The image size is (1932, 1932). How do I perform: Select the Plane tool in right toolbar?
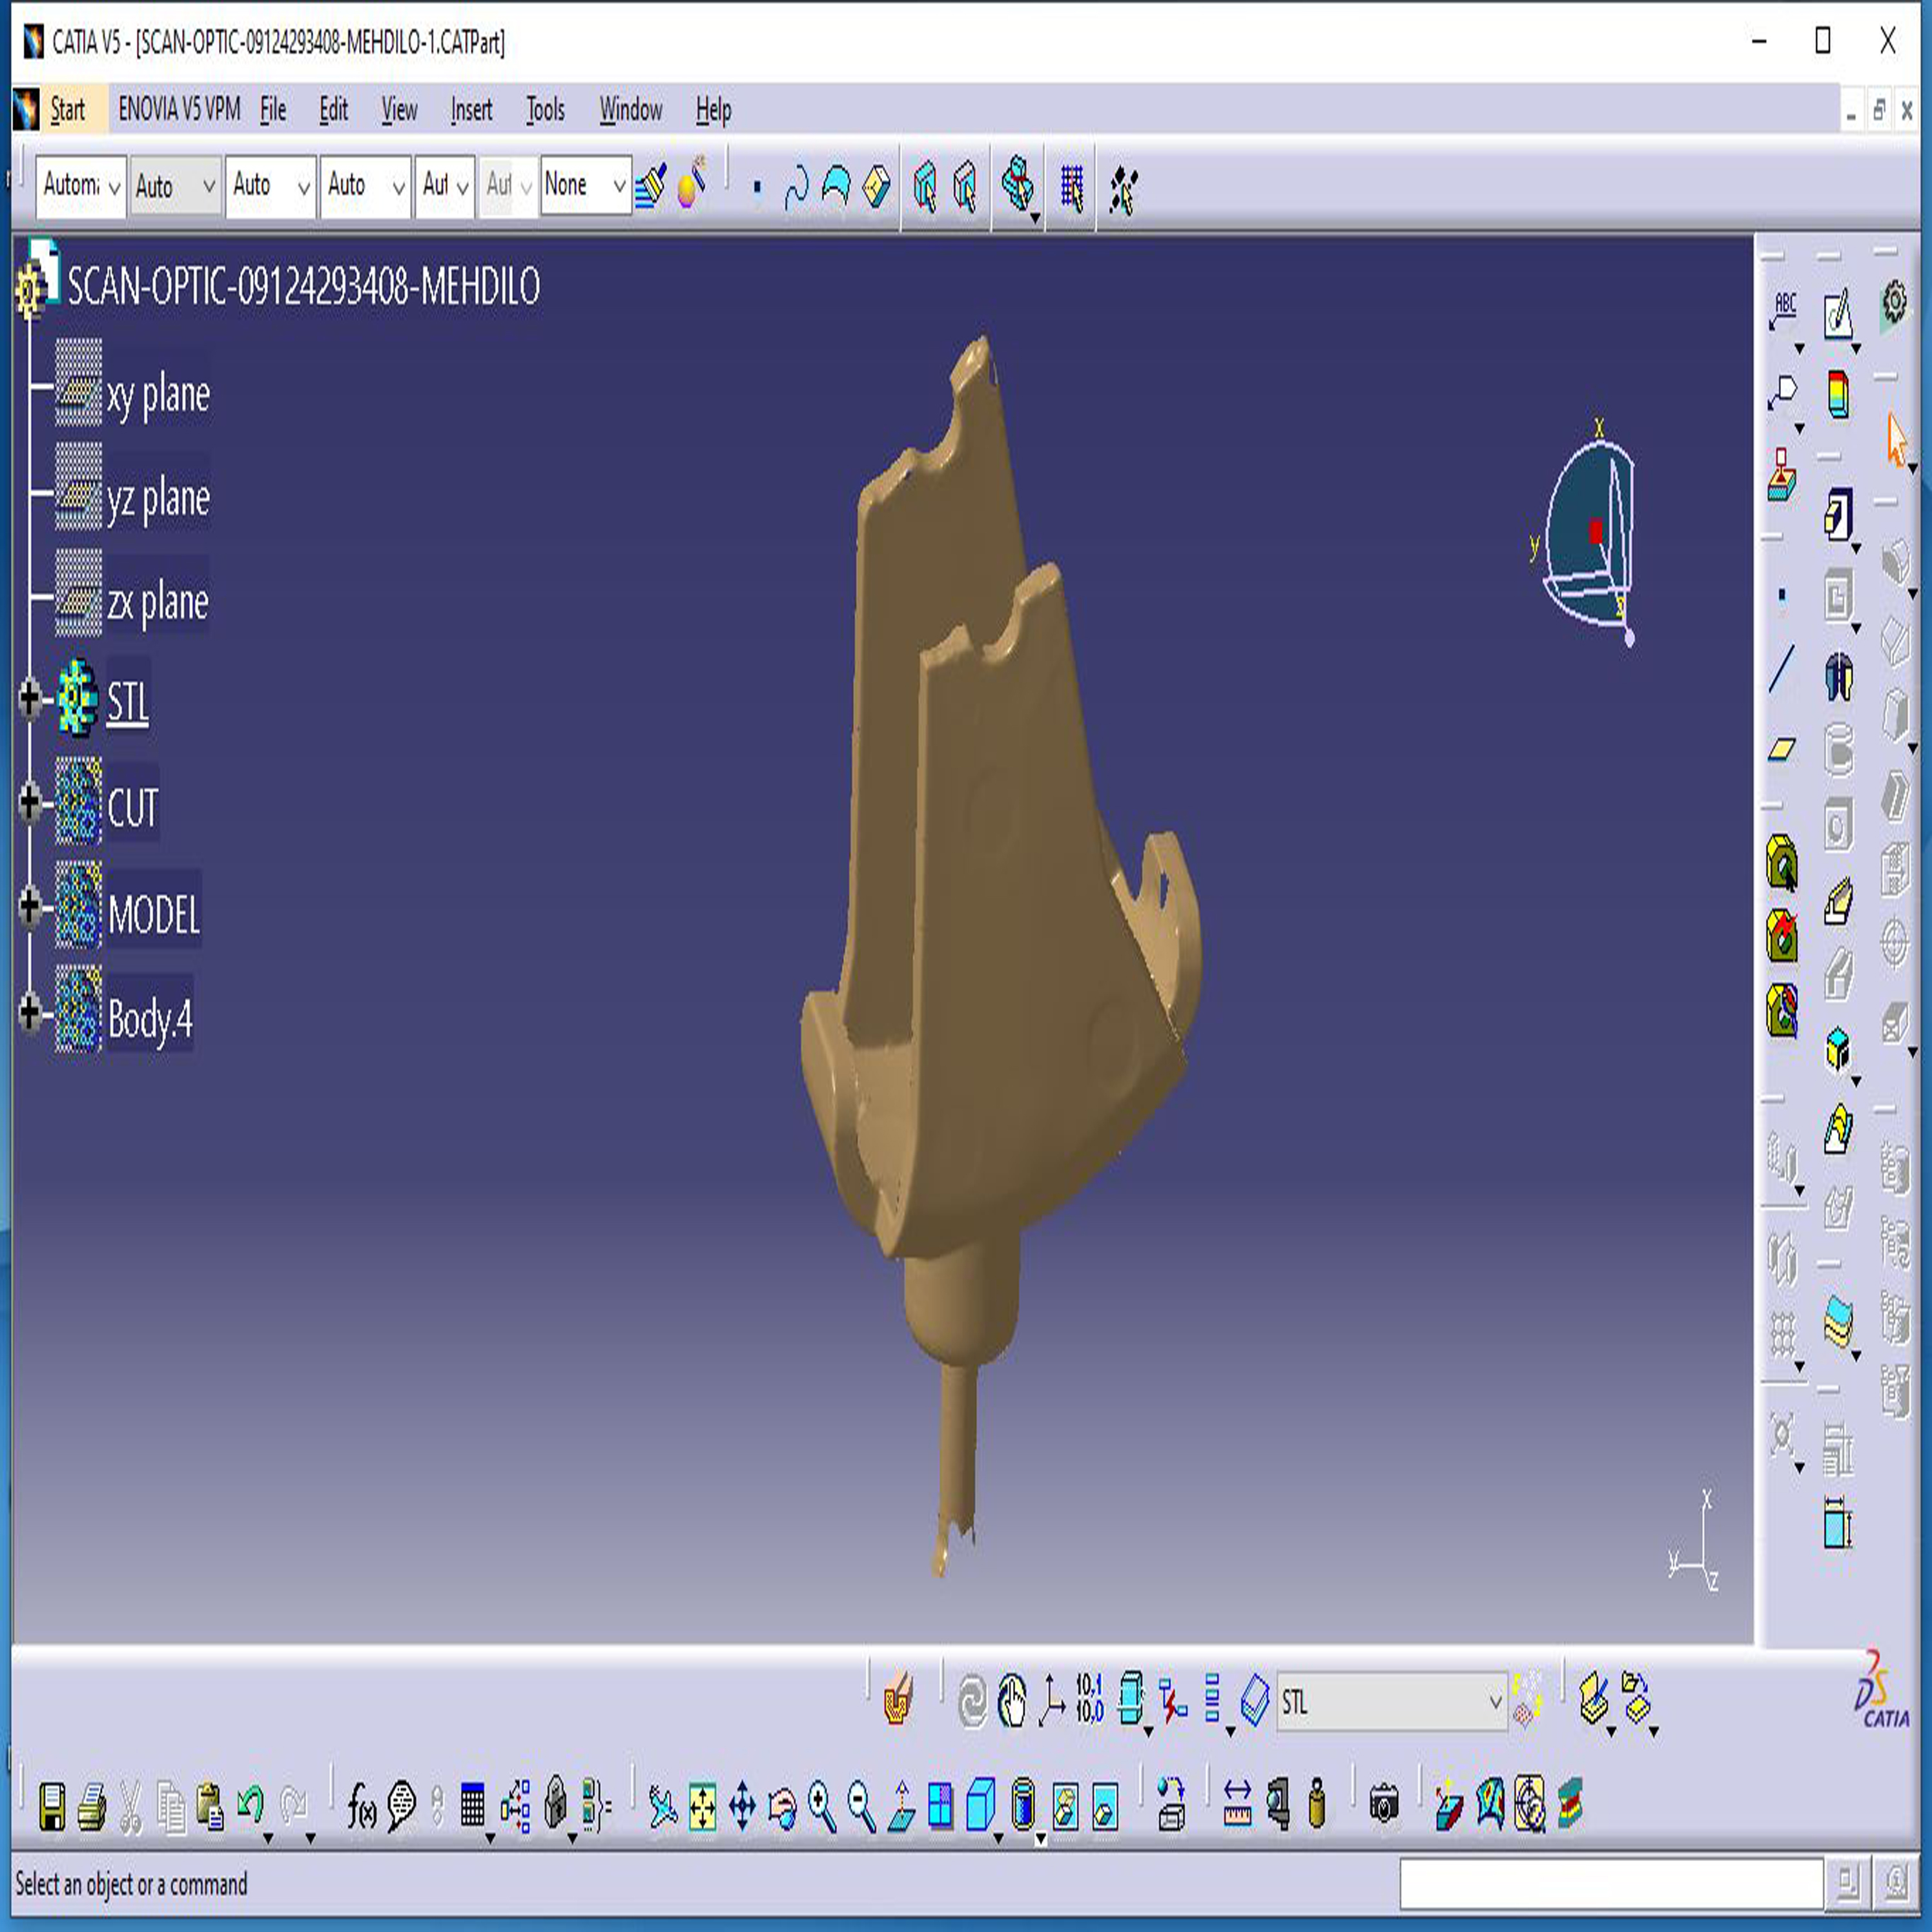coord(1782,749)
